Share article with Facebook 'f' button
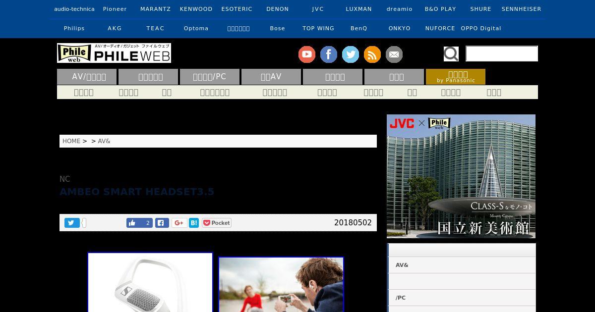This screenshot has height=312, width=595. tap(162, 223)
